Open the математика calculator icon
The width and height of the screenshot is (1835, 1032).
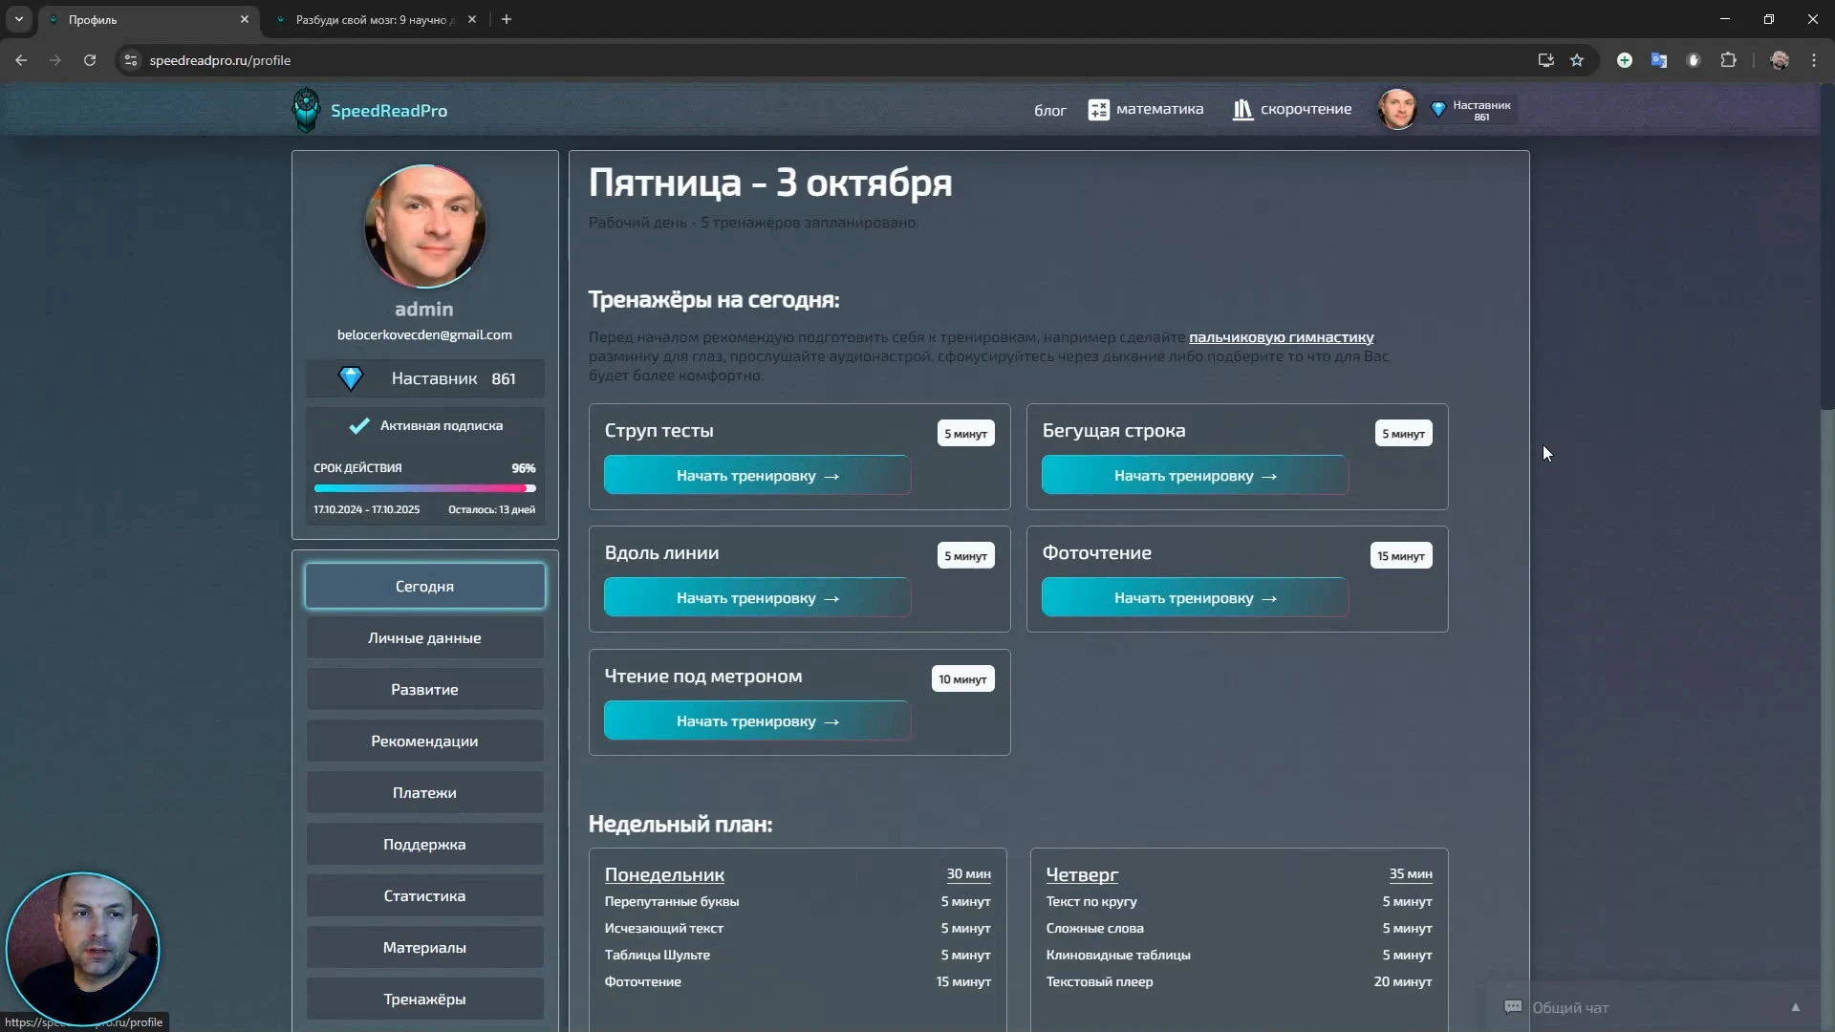click(1098, 110)
